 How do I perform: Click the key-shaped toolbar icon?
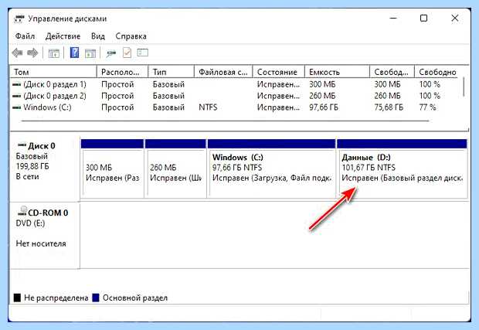coord(110,53)
